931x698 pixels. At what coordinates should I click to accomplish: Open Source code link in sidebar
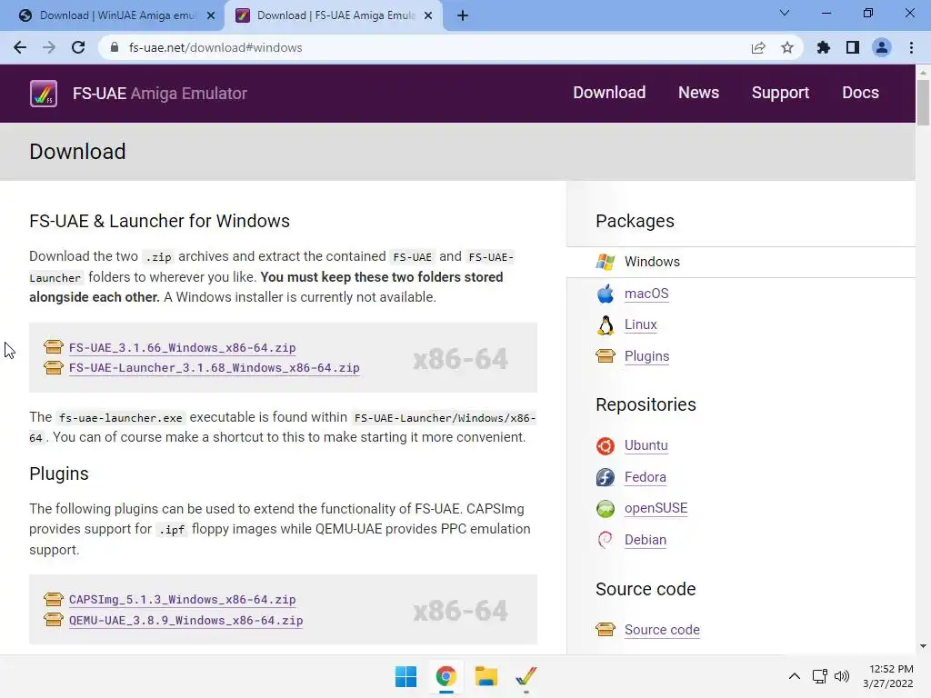coord(662,630)
